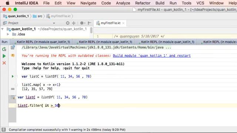This screenshot has height=133, width=237.
Task: Open Project panel gear settings
Action: tap(82, 23)
